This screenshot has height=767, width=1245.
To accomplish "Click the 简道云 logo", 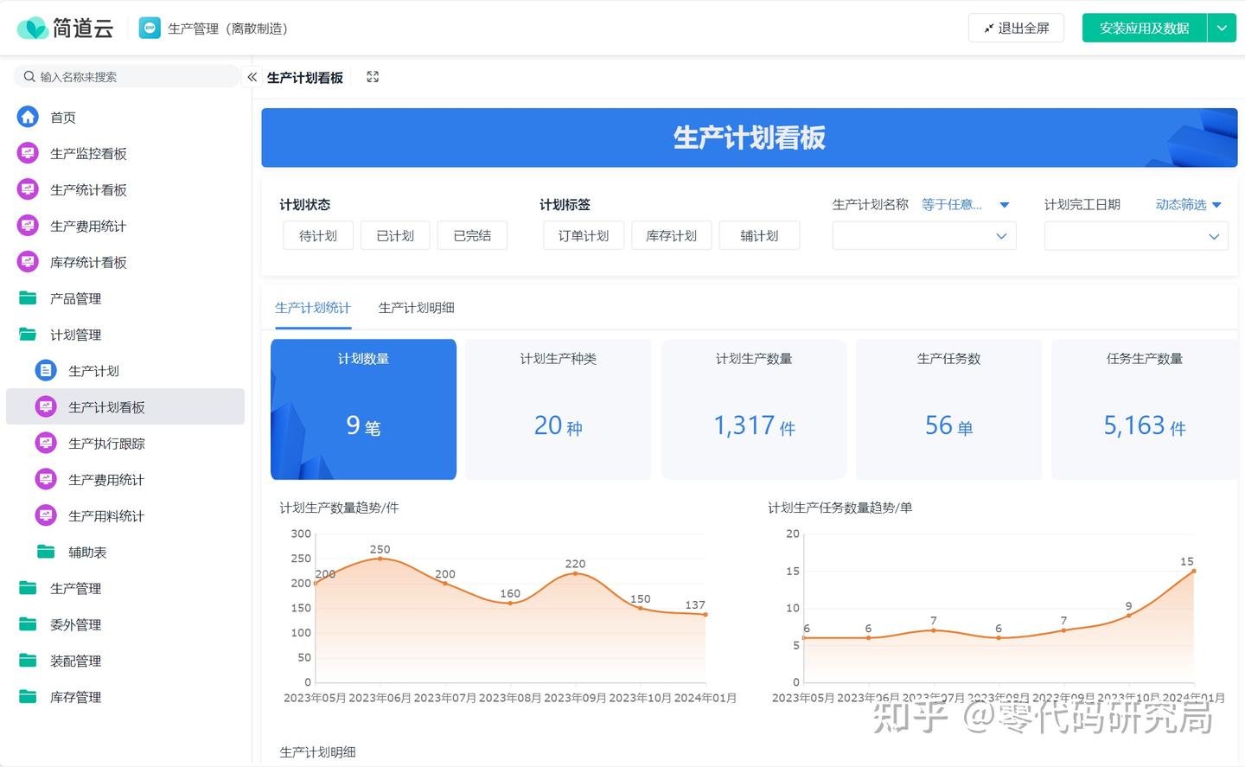I will coord(66,29).
